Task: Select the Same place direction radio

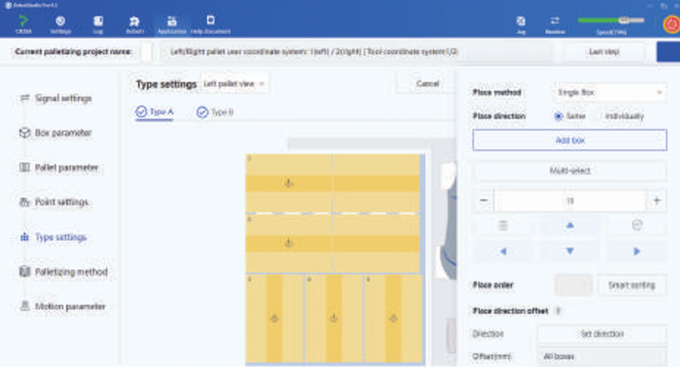Action: click(x=558, y=116)
